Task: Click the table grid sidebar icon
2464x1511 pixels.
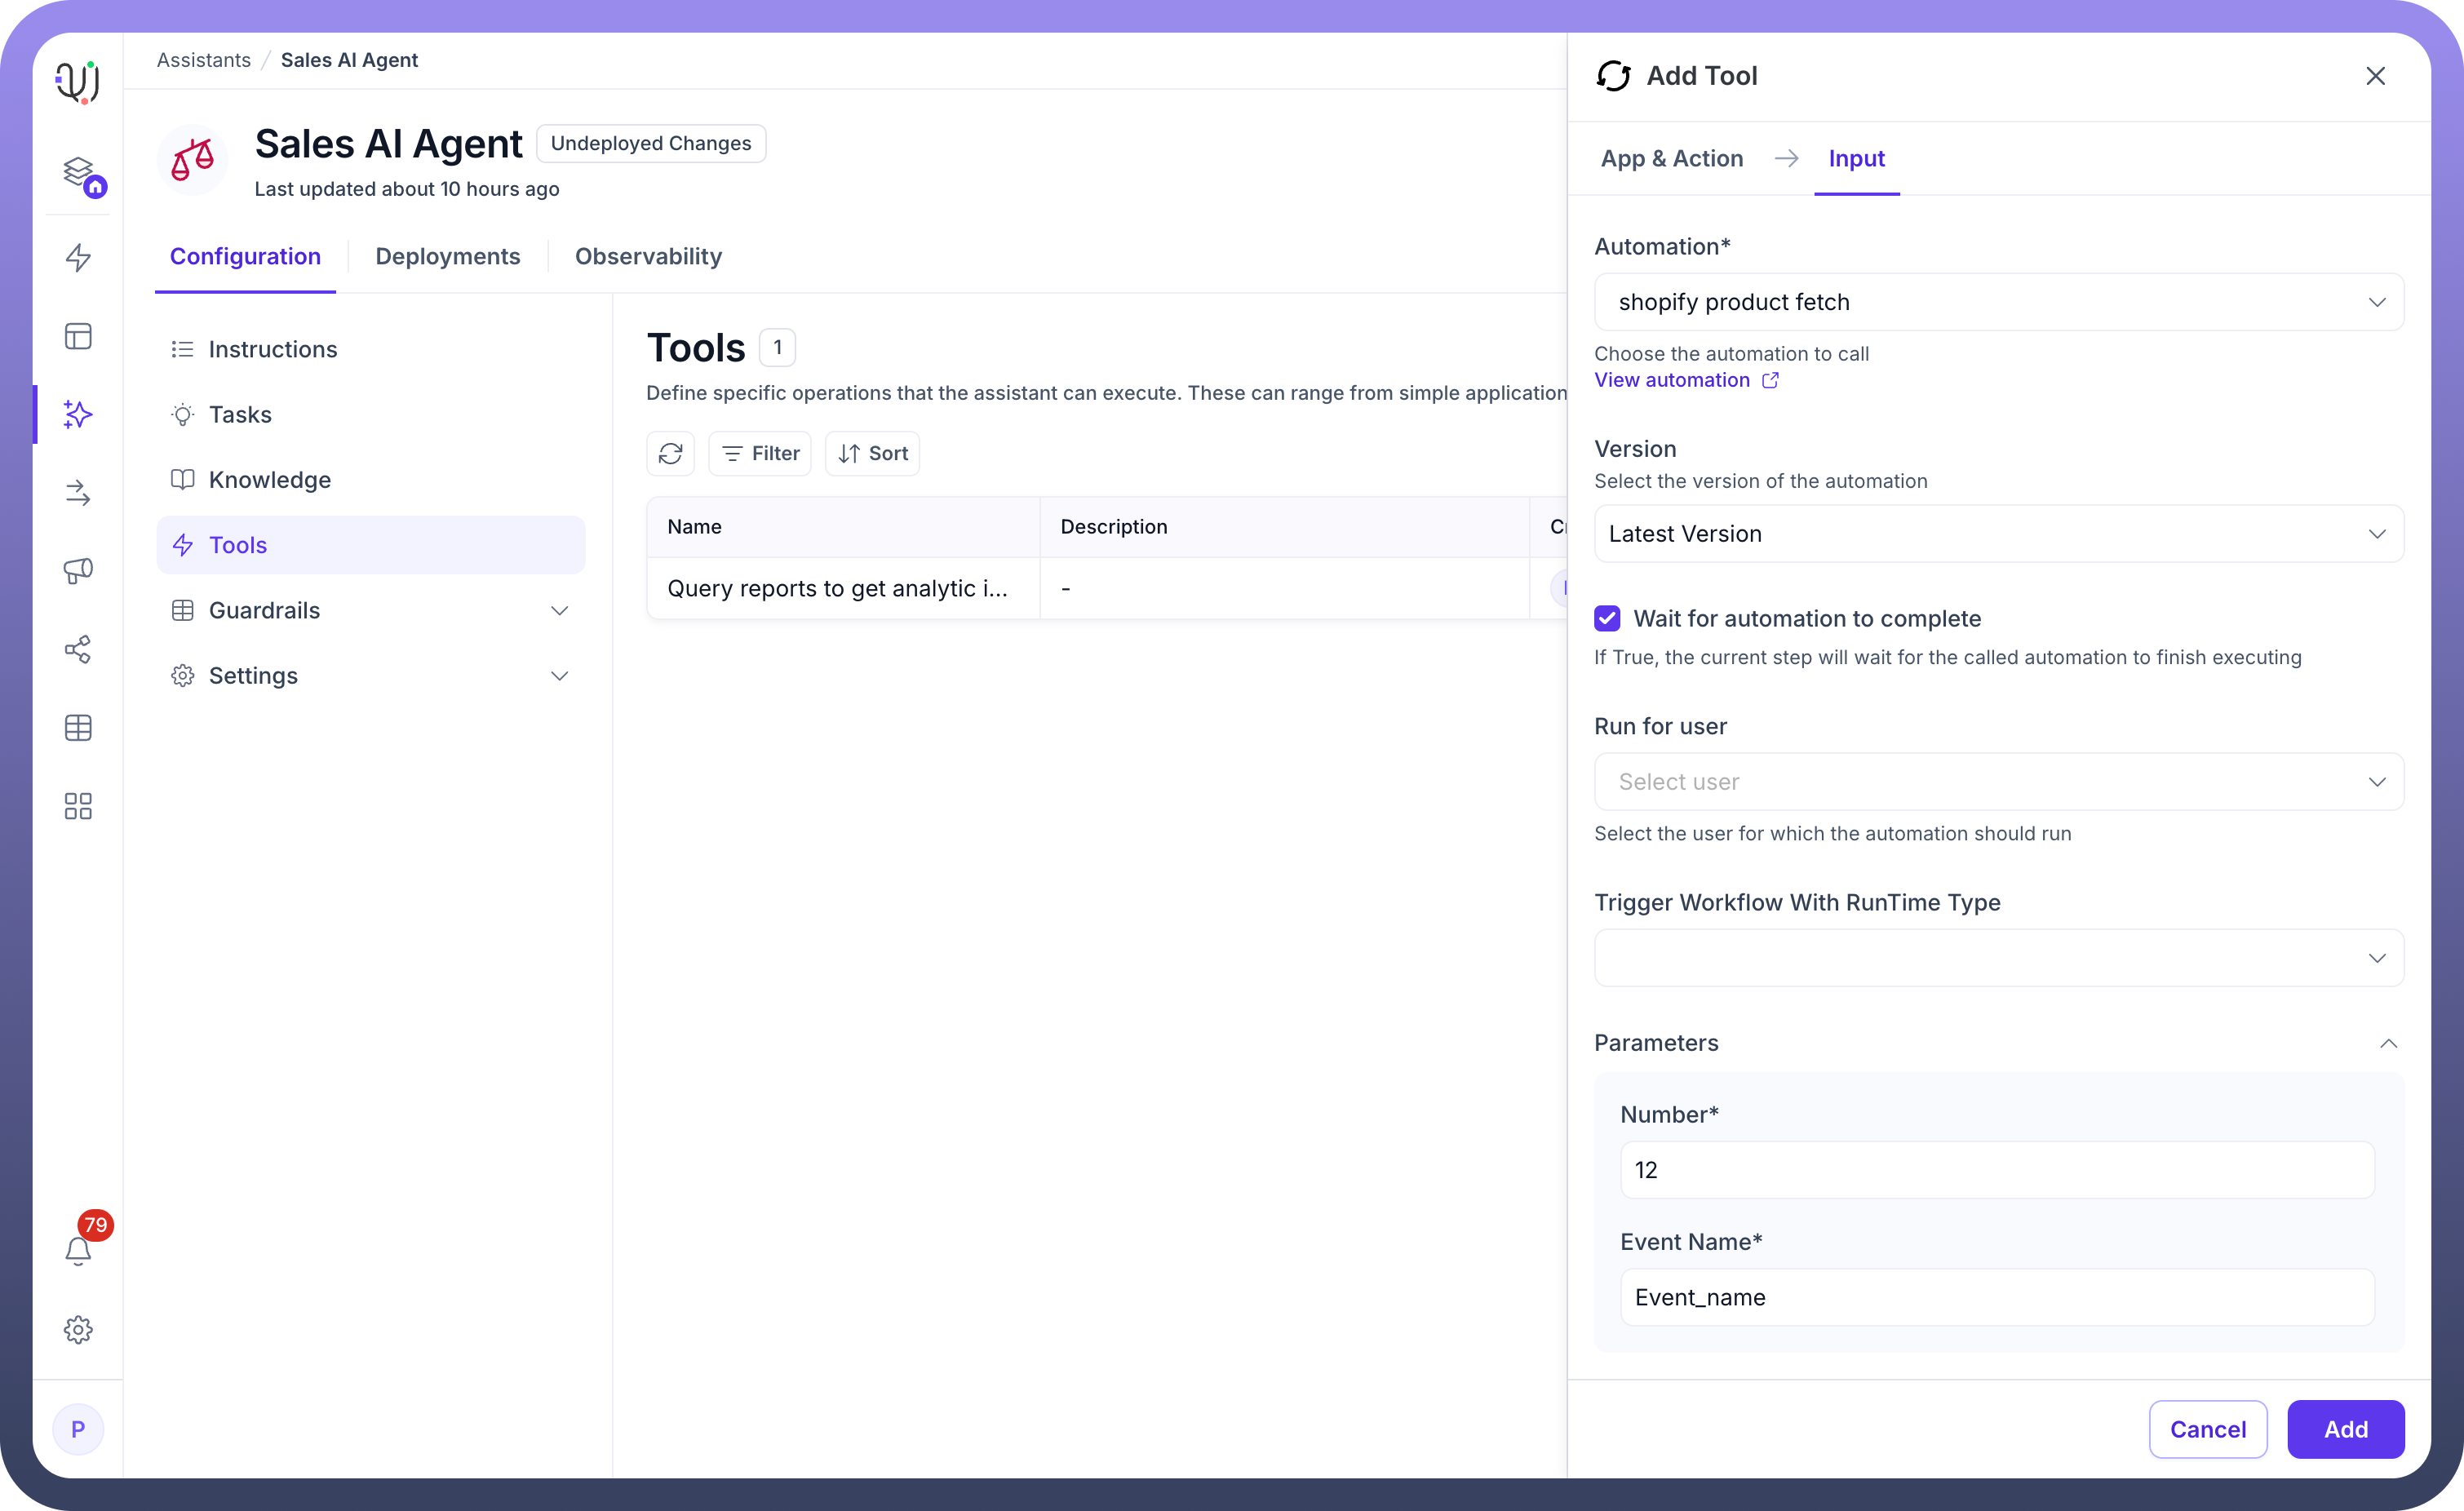Action: click(x=78, y=728)
